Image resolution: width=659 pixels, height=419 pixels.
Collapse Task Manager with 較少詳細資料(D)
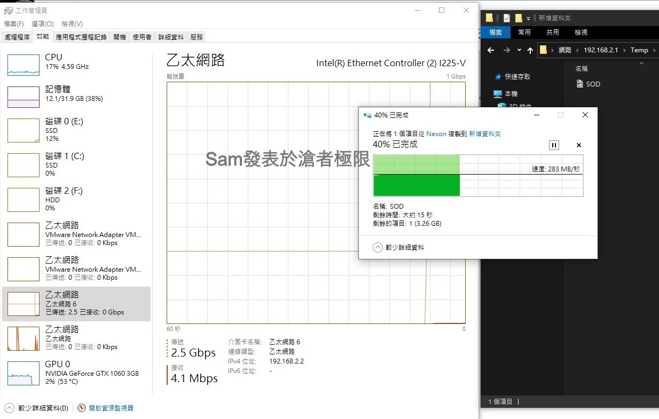click(37, 408)
